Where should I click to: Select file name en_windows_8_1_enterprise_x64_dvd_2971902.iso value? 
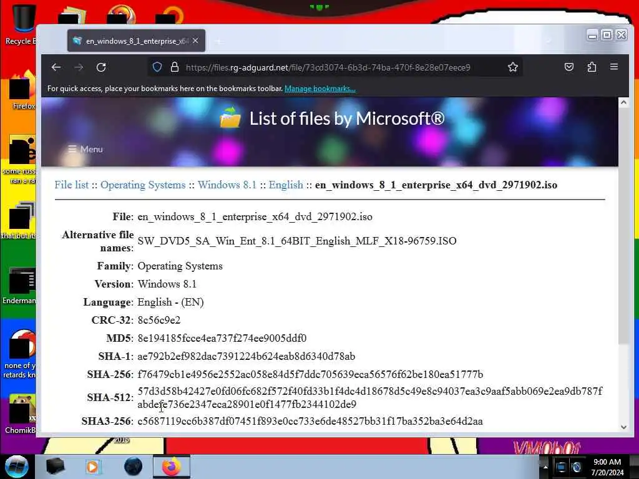(x=255, y=216)
